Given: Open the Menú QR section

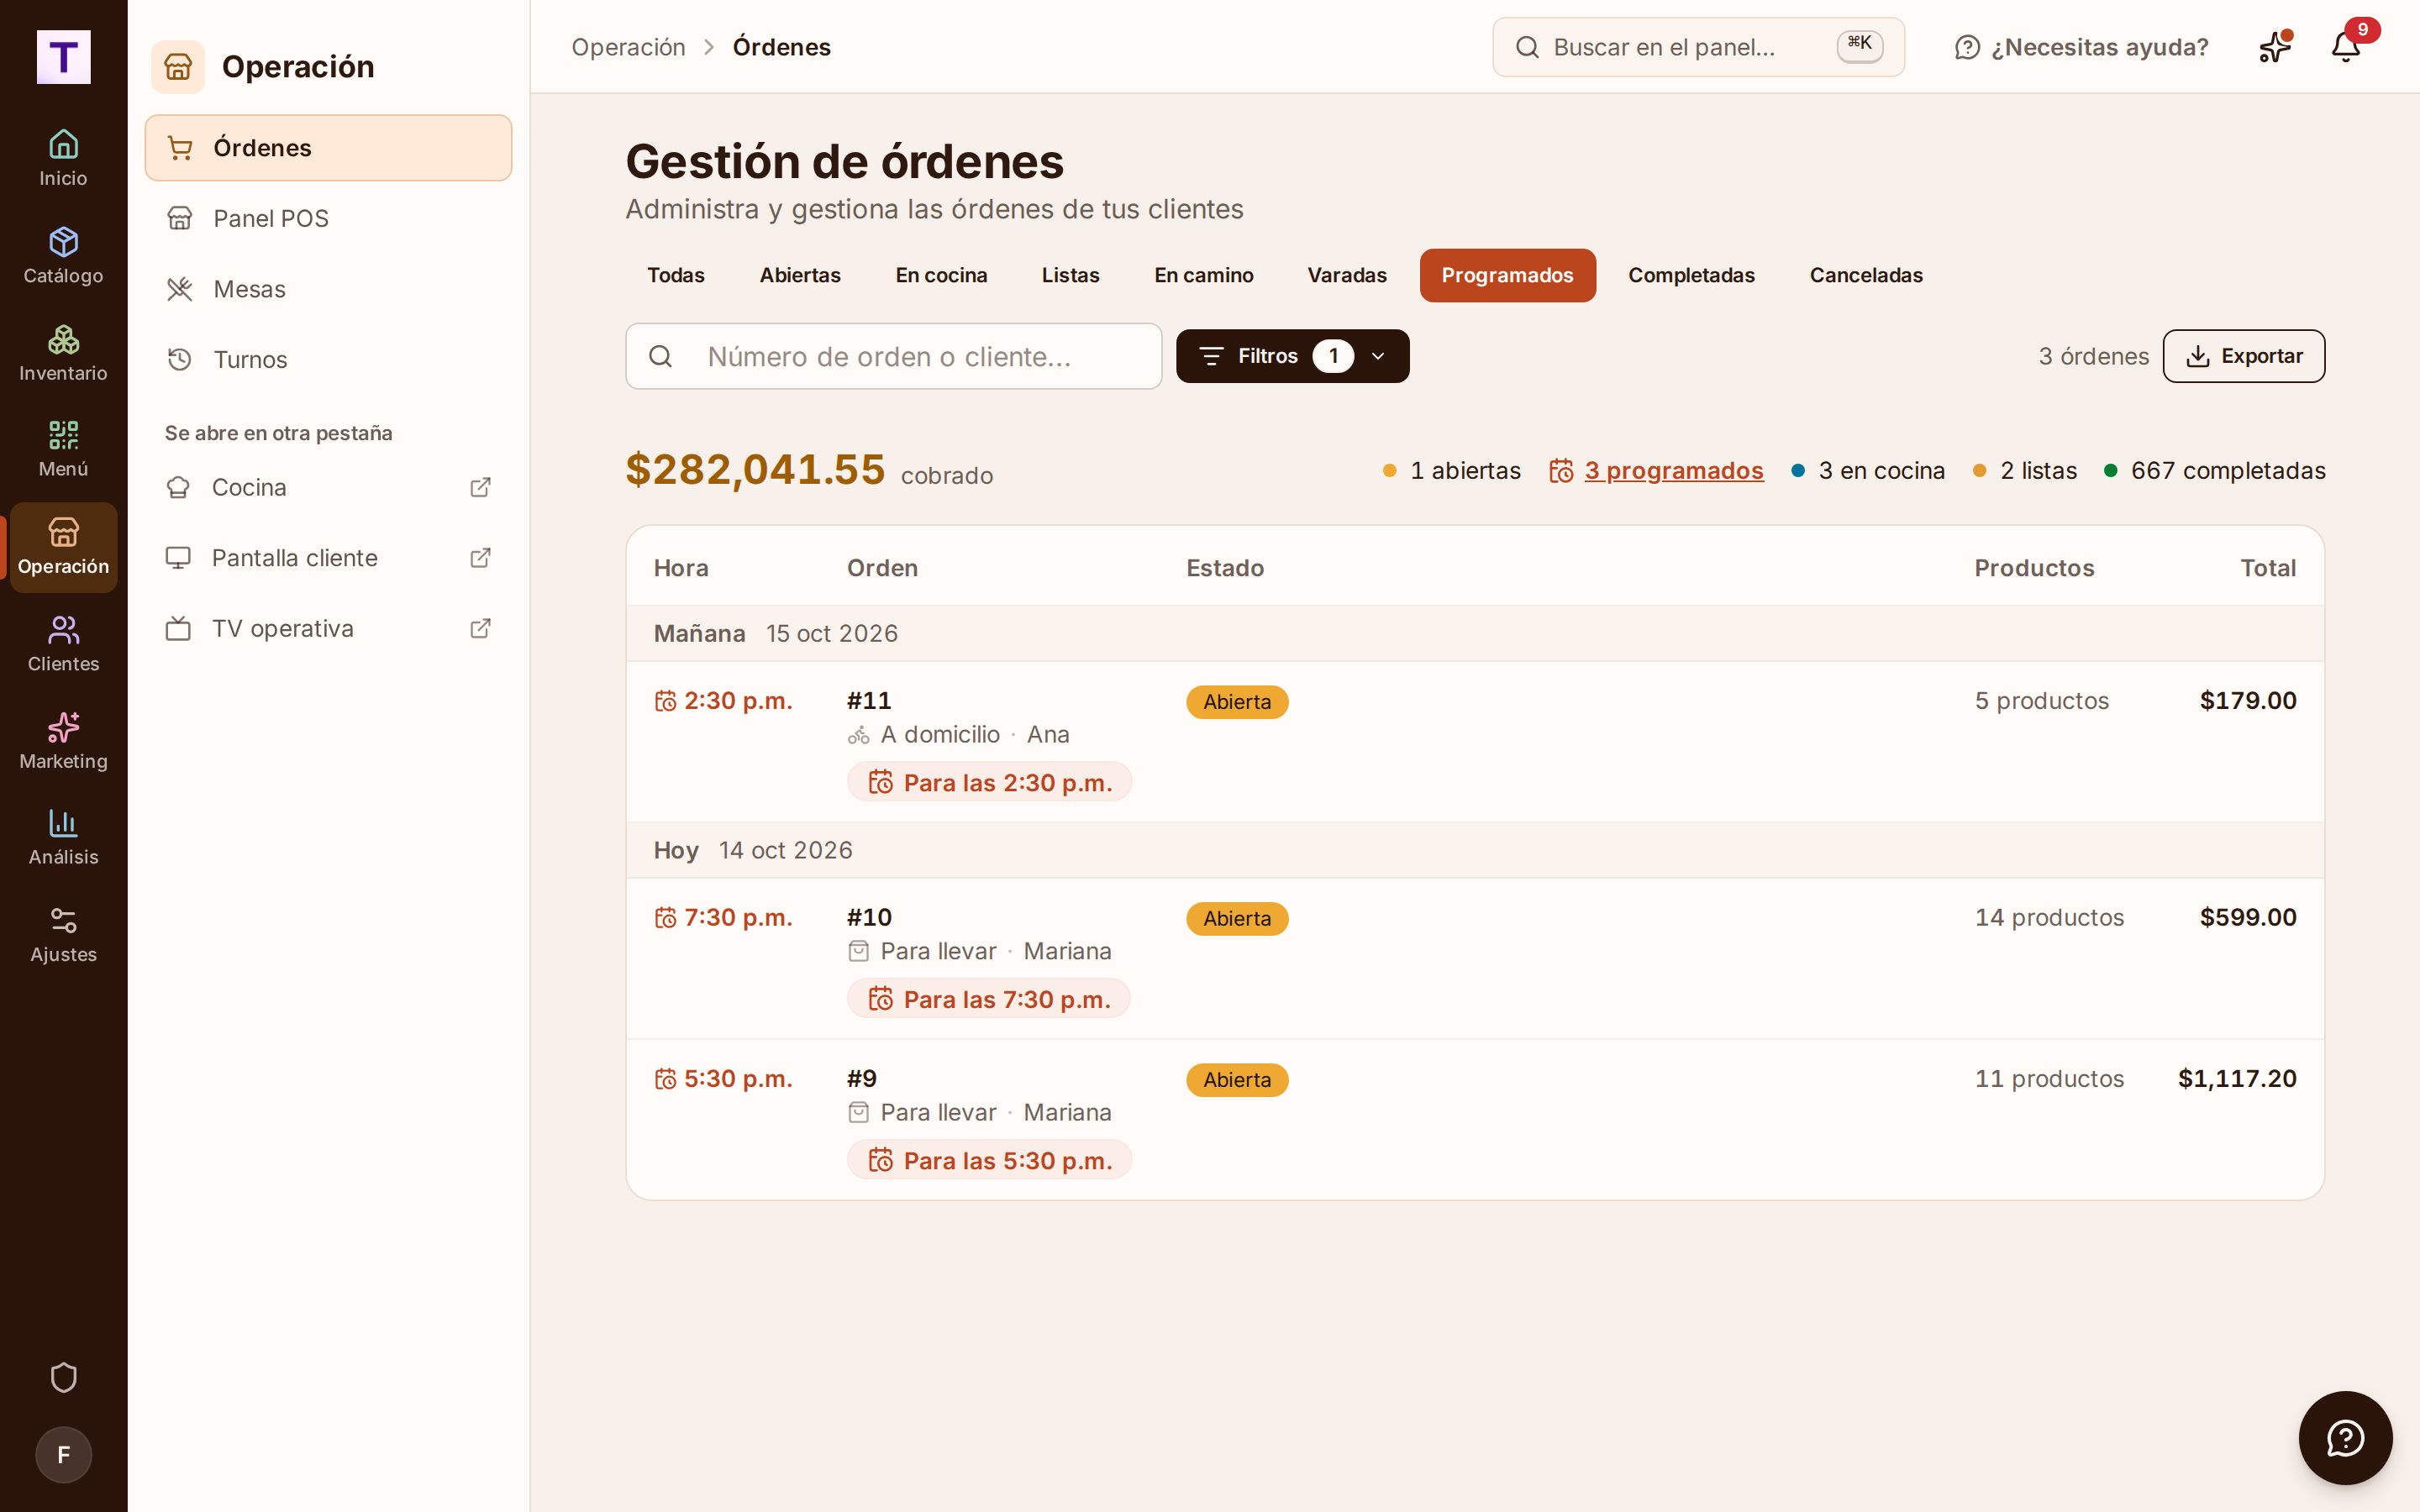Looking at the screenshot, I should pos(63,449).
